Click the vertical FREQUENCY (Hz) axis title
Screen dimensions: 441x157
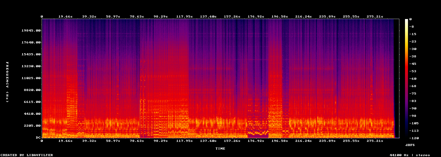tap(7, 82)
